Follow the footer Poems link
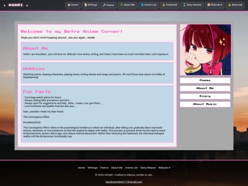This screenshot has width=248, height=186. tap(104, 168)
